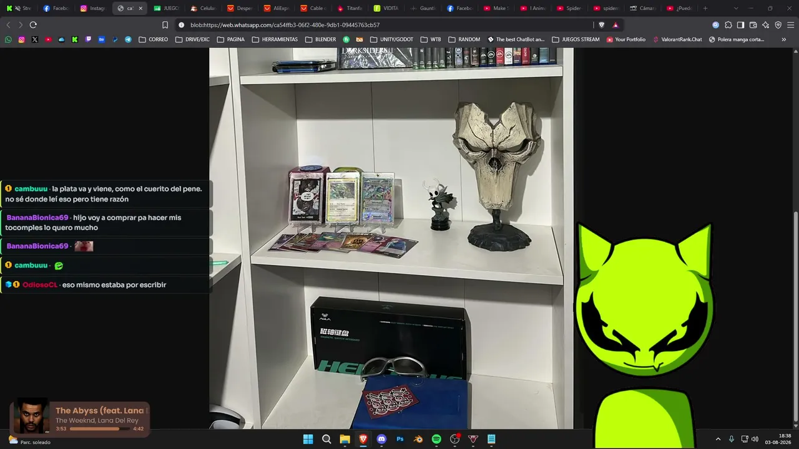Open the Extensions puzzle menu
This screenshot has height=449, width=799.
[x=728, y=25]
